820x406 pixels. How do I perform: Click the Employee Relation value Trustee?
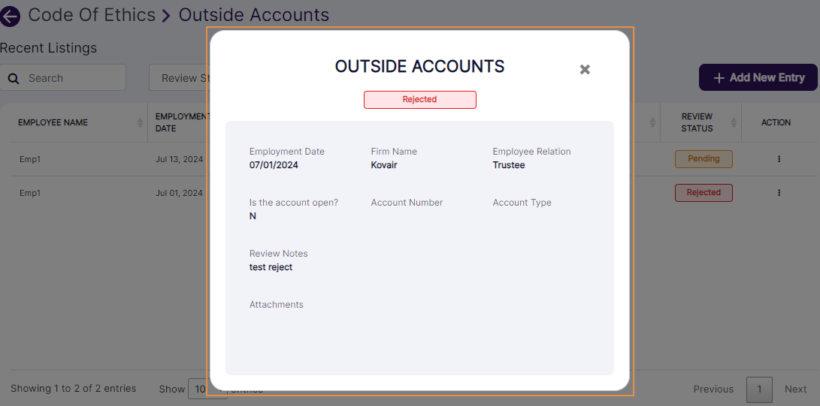pyautogui.click(x=508, y=165)
